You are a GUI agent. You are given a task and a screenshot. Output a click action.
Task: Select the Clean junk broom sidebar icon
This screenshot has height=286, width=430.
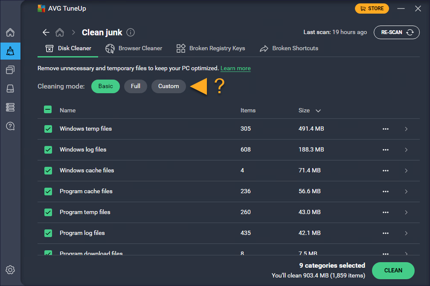point(10,51)
